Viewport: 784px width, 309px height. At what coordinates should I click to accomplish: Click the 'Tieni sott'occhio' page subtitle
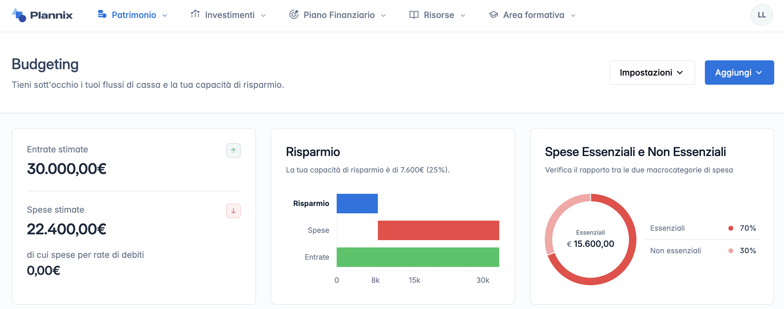pyautogui.click(x=148, y=85)
